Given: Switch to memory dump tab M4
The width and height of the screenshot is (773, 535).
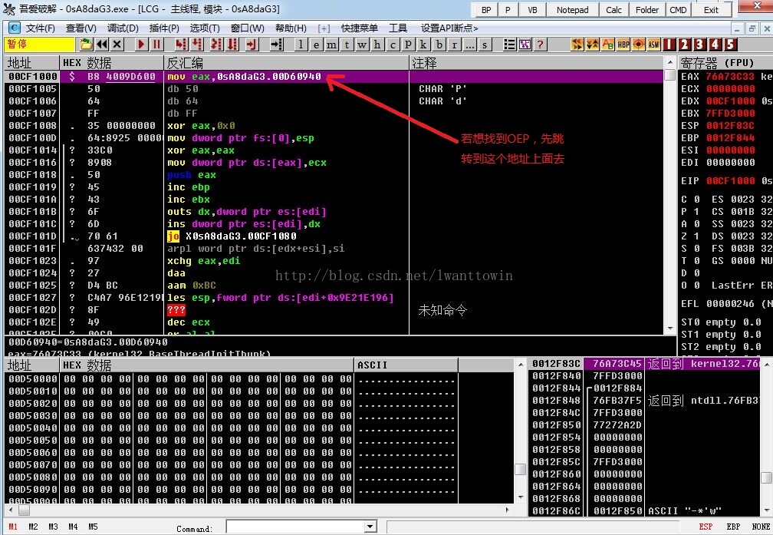Looking at the screenshot, I should pyautogui.click(x=73, y=527).
